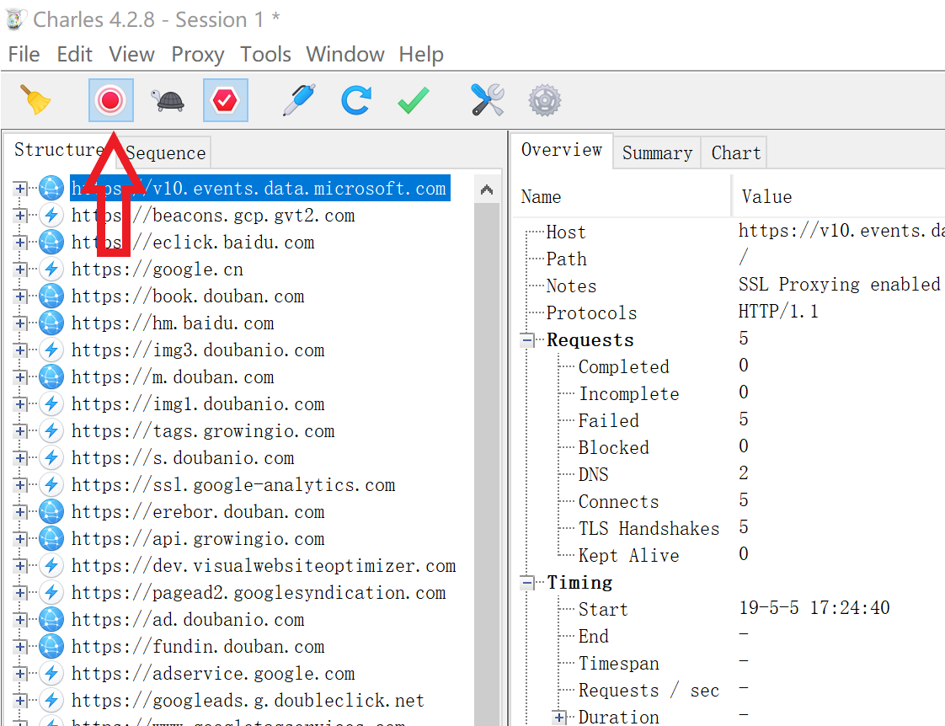Viewport: 945px width, 726px height.
Task: Open the Proxy menu
Action: click(x=198, y=54)
